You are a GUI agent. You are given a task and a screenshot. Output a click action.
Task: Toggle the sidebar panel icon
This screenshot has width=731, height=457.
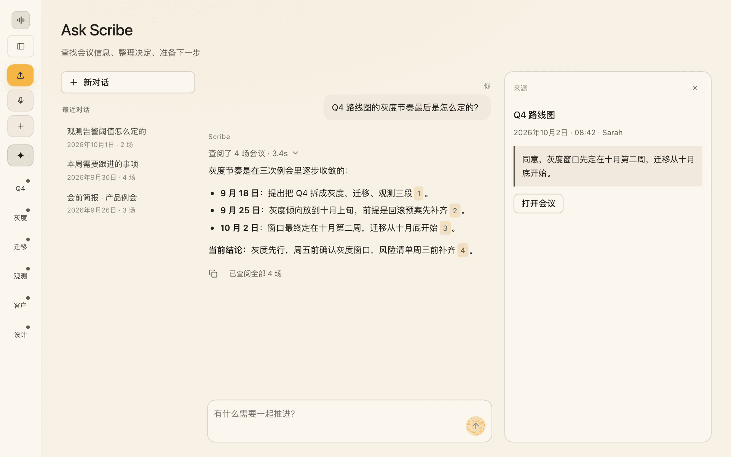(21, 46)
